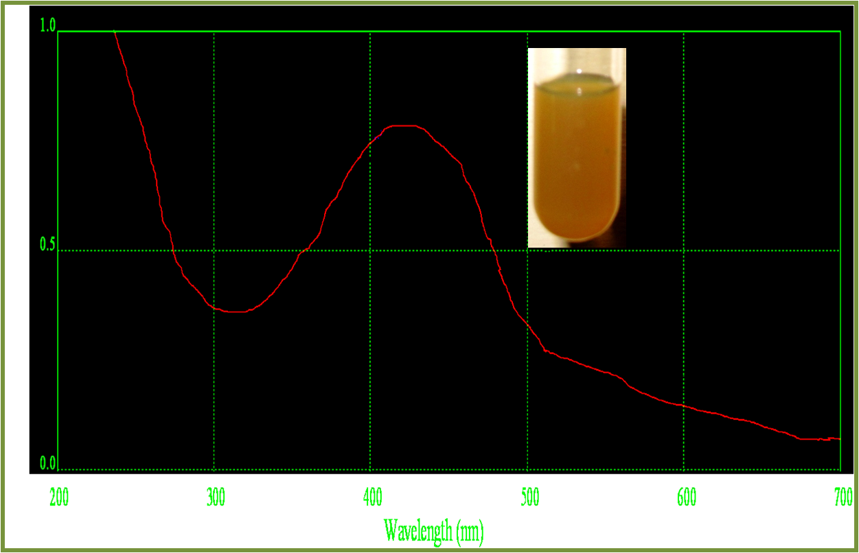Click grid intersection of 600 nm and 0.5
The width and height of the screenshot is (859, 553).
pos(684,250)
